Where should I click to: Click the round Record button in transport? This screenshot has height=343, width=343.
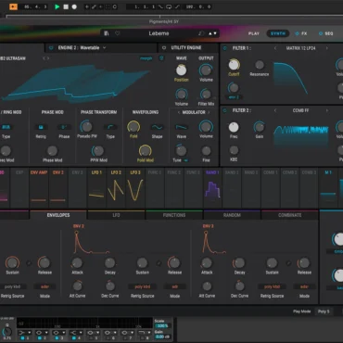(x=74, y=6)
